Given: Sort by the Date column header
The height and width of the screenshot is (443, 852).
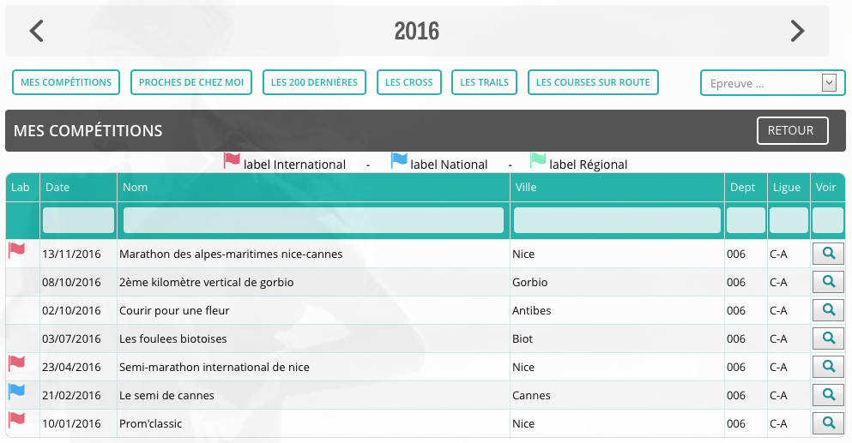Looking at the screenshot, I should [x=57, y=188].
